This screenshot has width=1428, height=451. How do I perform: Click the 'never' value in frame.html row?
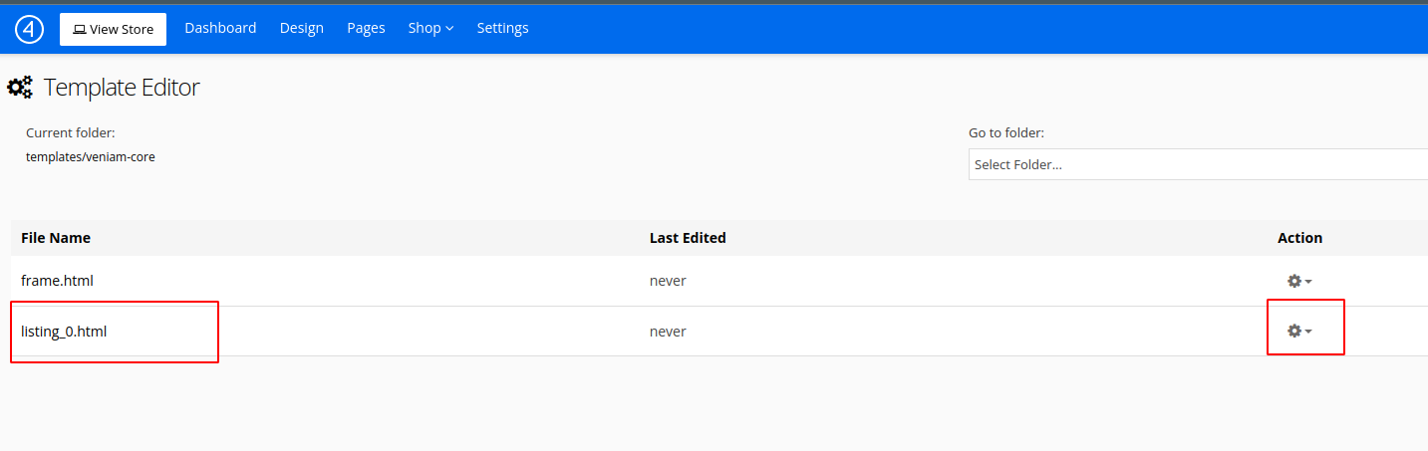[x=668, y=281]
